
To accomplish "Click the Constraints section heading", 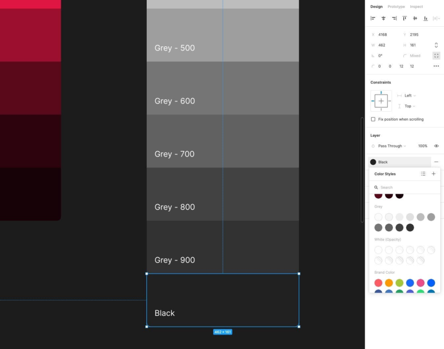I will (x=381, y=82).
